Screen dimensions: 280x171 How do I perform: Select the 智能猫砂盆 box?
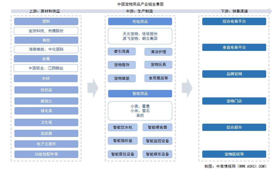(123, 141)
